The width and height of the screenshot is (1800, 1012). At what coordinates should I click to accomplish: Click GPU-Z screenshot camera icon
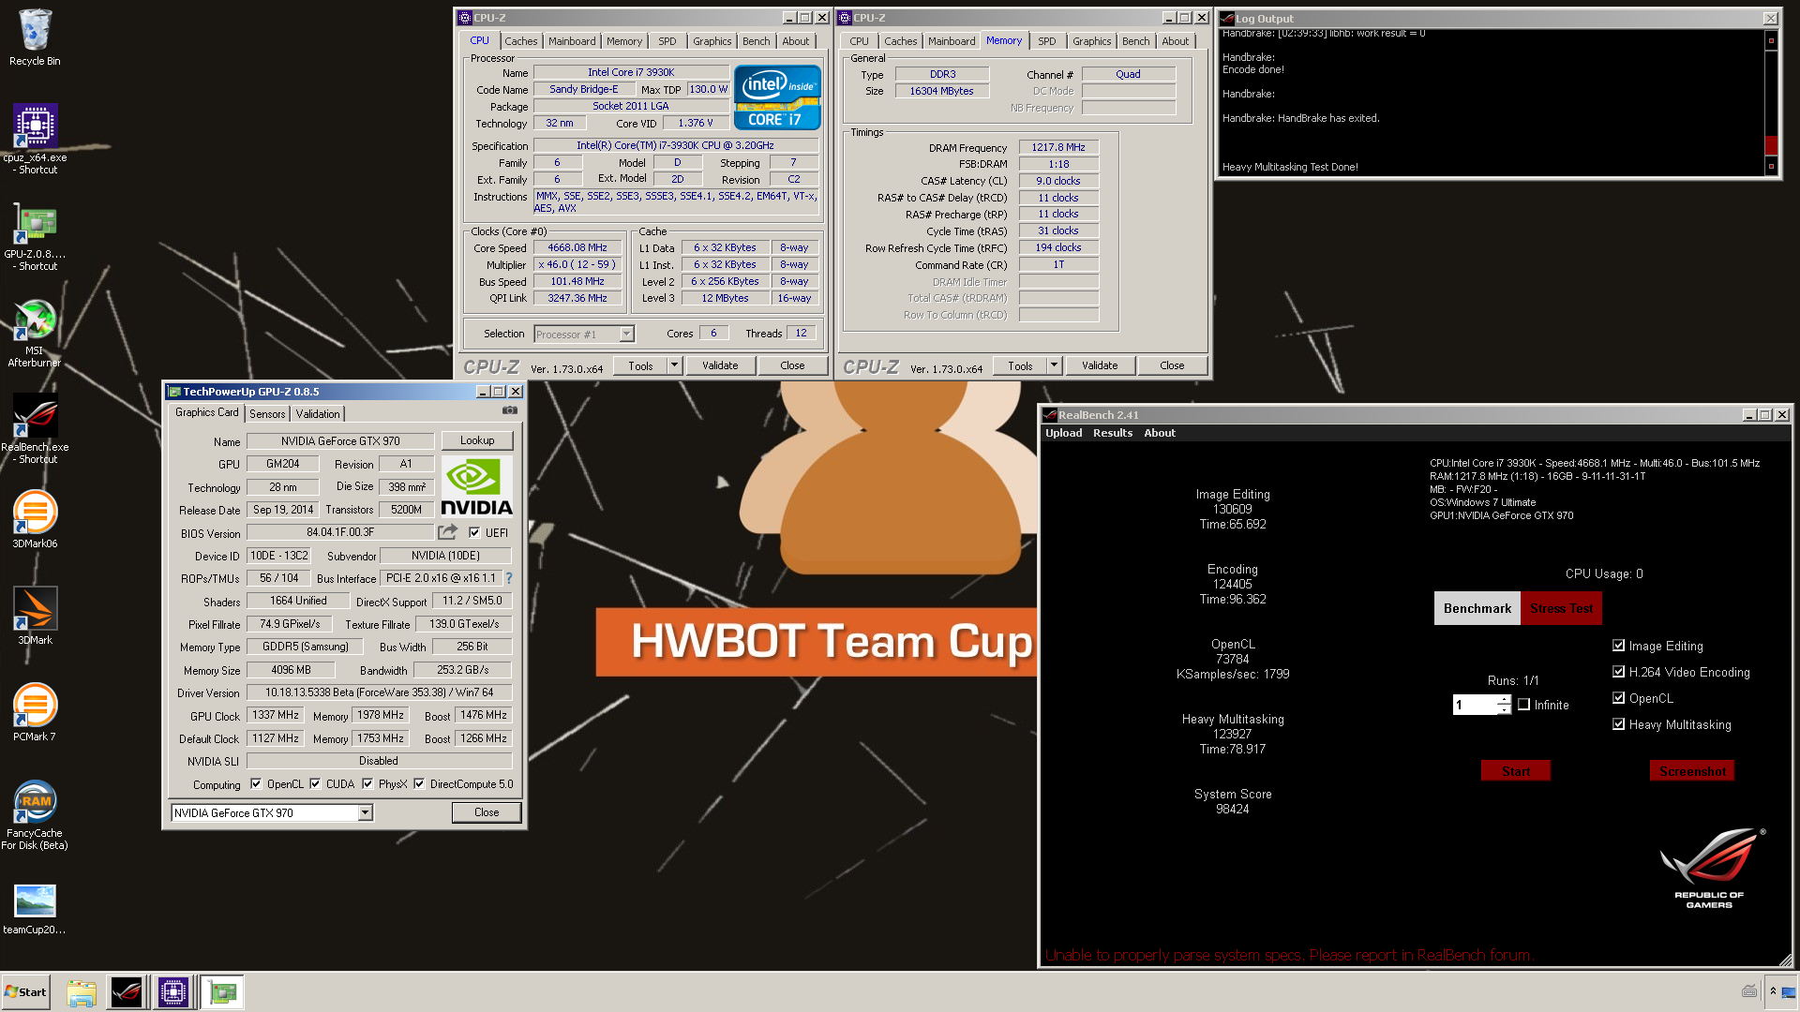pos(509,410)
